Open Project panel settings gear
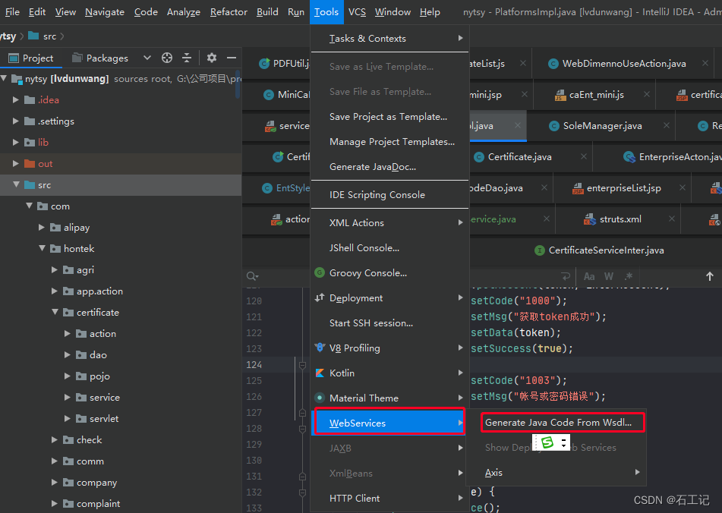Screen dimensions: 722x513 click(211, 58)
